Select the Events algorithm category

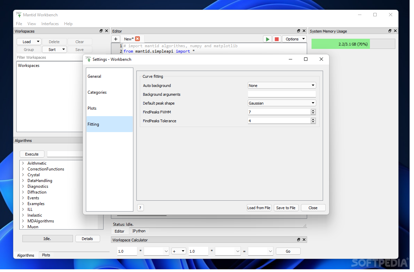pyautogui.click(x=33, y=198)
